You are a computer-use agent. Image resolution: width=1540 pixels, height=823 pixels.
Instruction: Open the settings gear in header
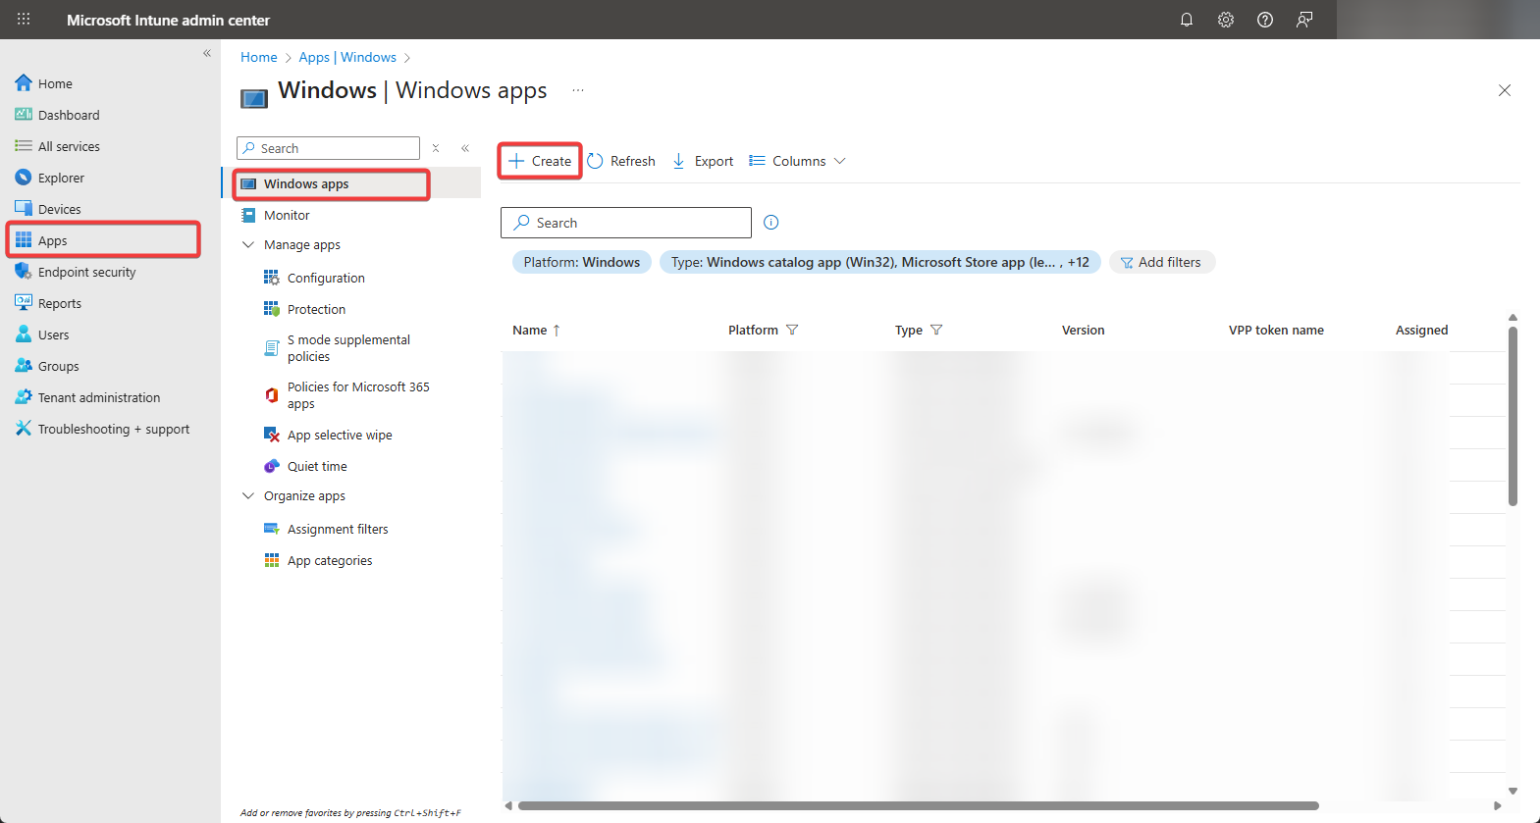click(1225, 20)
